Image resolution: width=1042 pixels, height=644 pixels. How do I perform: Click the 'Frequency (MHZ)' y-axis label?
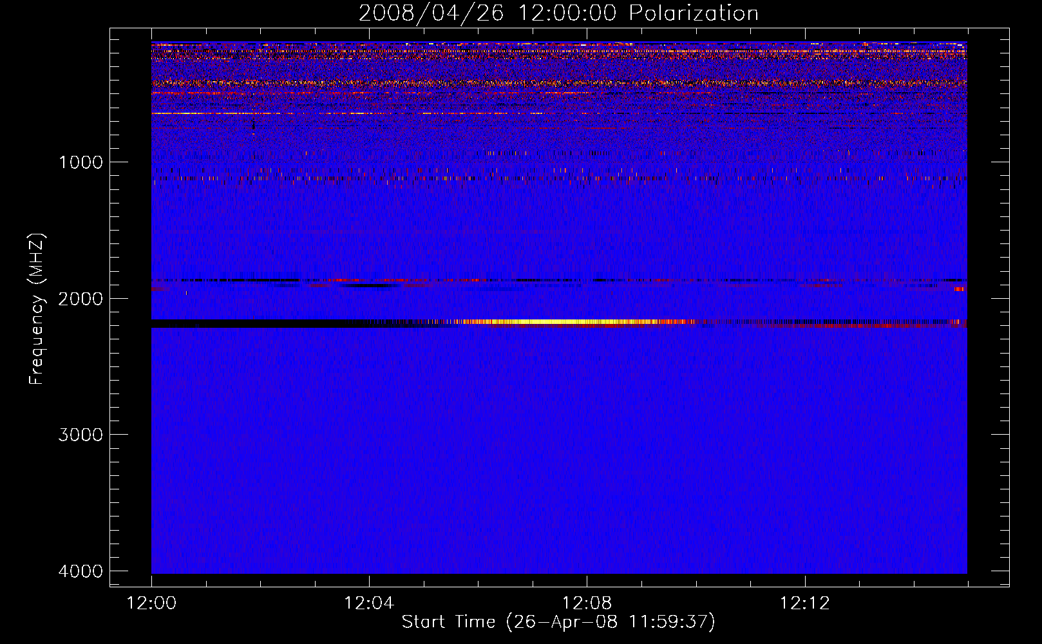coord(37,309)
